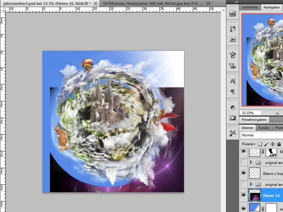The width and height of the screenshot is (283, 212).
Task: Open the Tool Presets wrench icon
Action: pos(232,134)
